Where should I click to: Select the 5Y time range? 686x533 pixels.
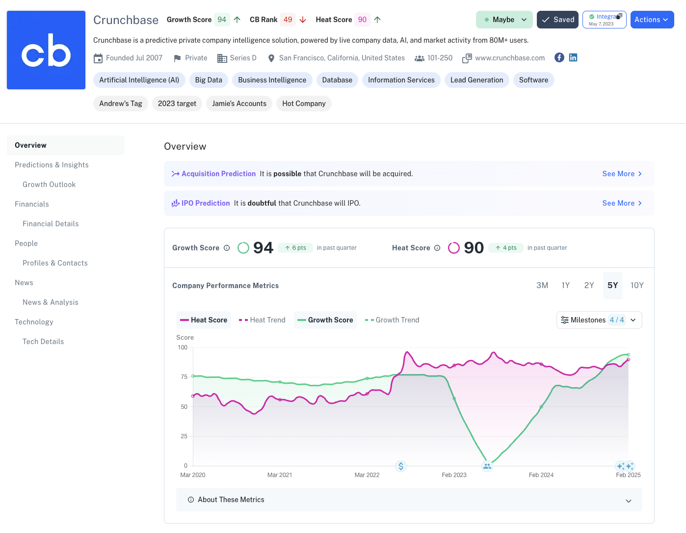click(613, 286)
